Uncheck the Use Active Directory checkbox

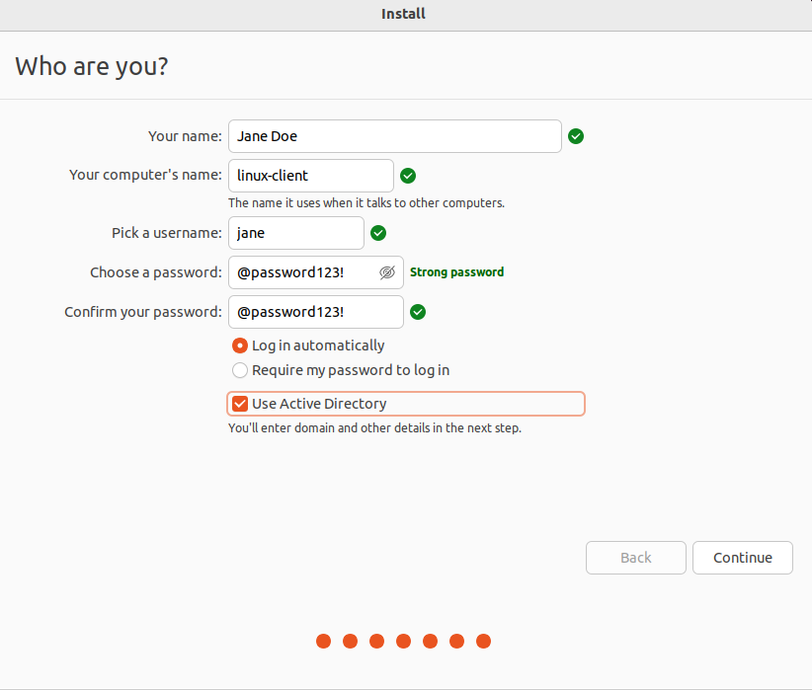pyautogui.click(x=240, y=404)
